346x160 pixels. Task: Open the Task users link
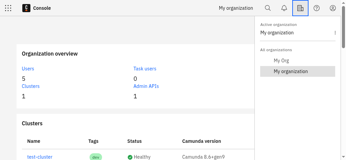pyautogui.click(x=145, y=69)
